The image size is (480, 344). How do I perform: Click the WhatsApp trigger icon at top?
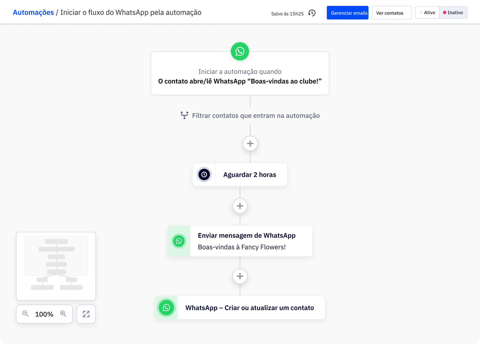tap(240, 51)
